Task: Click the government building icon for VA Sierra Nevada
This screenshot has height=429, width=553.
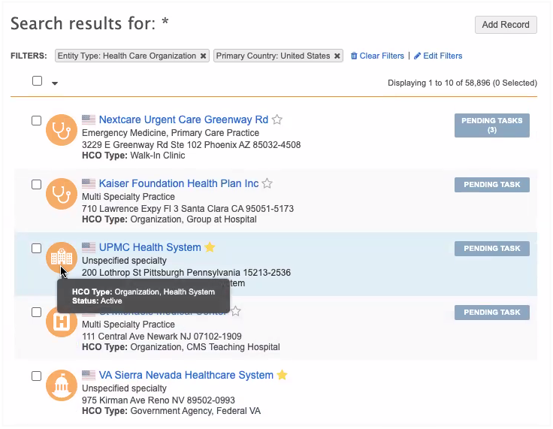Action: point(61,385)
